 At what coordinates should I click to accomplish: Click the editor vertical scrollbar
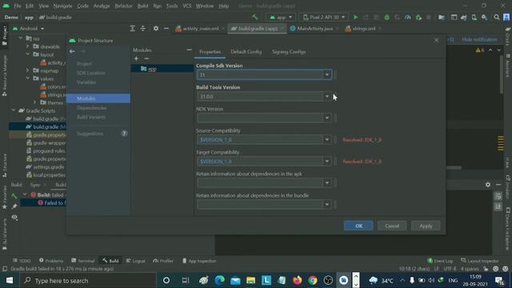click(x=502, y=75)
